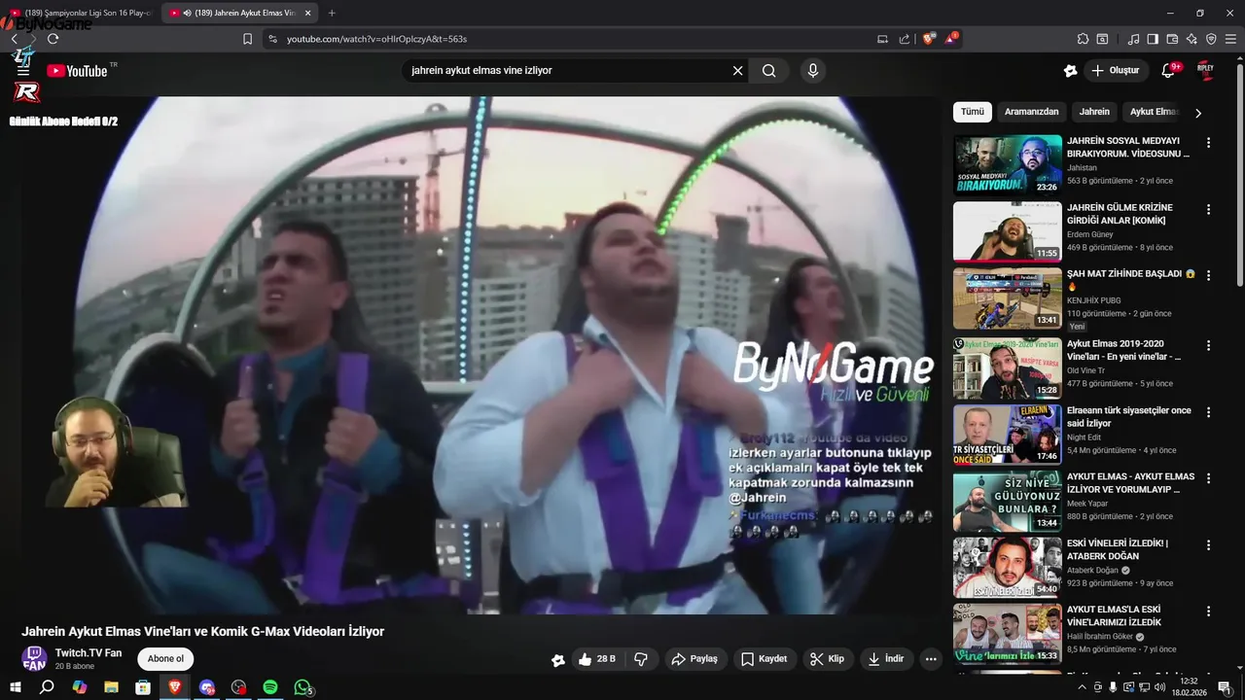The image size is (1245, 700).
Task: Click the Oluştur create button
Action: (x=1115, y=71)
